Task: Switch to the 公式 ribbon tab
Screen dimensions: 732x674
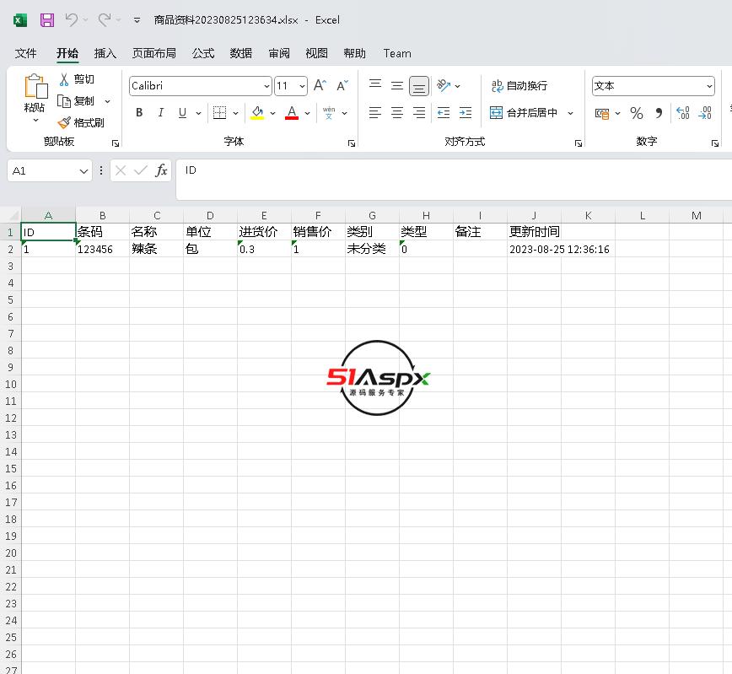Action: (x=203, y=53)
